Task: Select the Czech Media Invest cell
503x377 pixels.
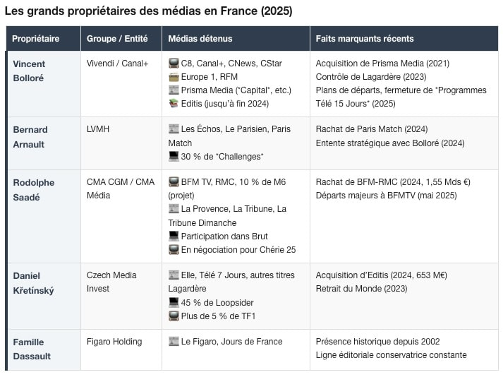Action: click(x=111, y=282)
